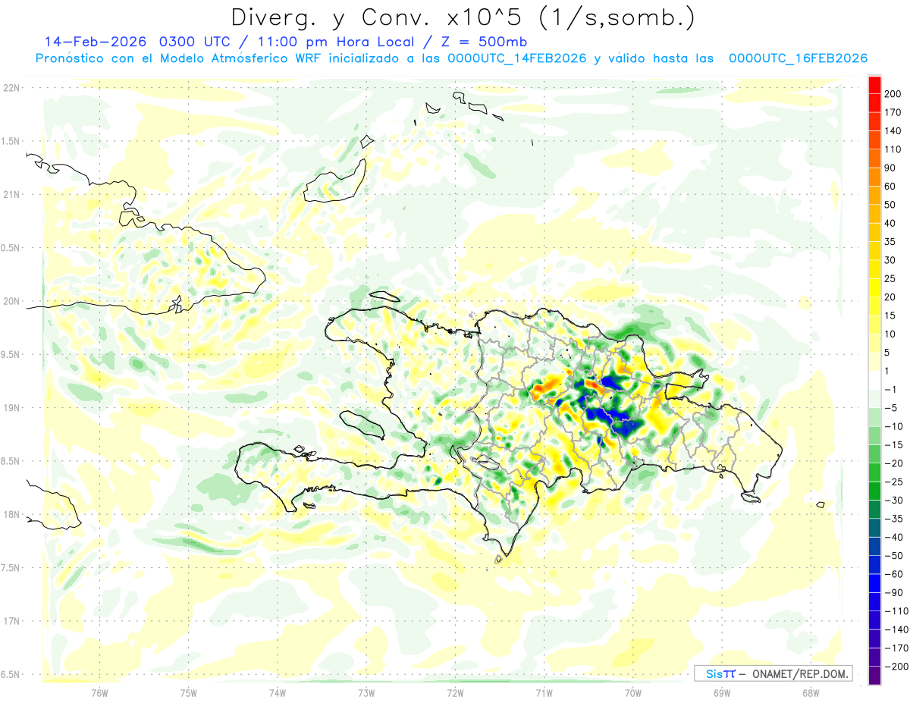
Task: Click the '18N' latitude label
Action: (11, 514)
